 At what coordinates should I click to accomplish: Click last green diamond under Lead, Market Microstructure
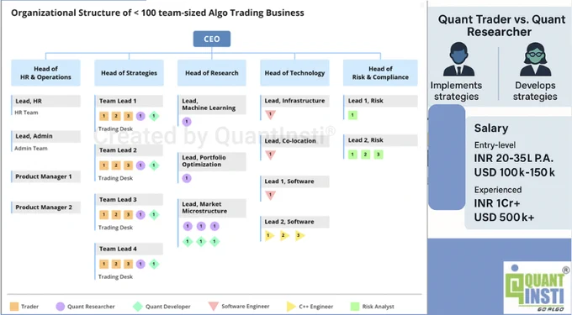pos(214,241)
